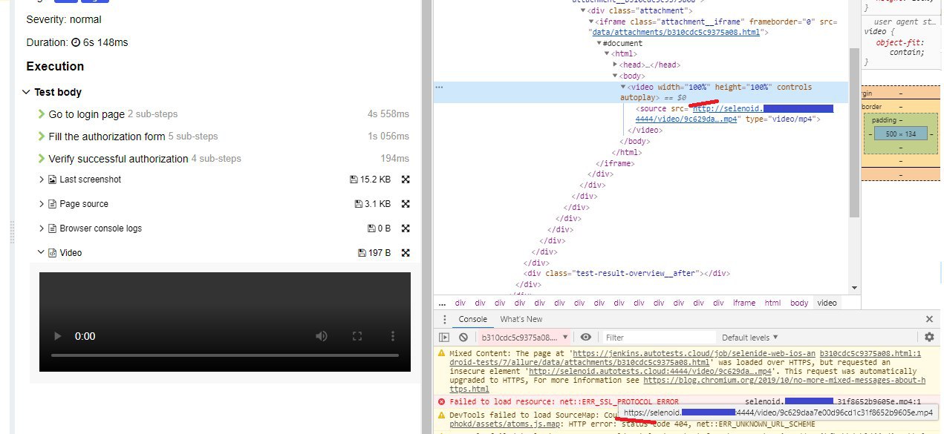Click the image icon beside Last screenshot
The height and width of the screenshot is (434, 944).
(x=53, y=180)
